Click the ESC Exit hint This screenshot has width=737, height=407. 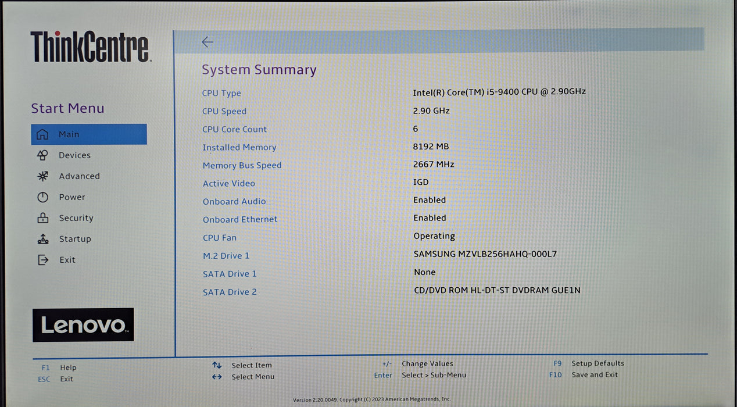click(x=56, y=379)
